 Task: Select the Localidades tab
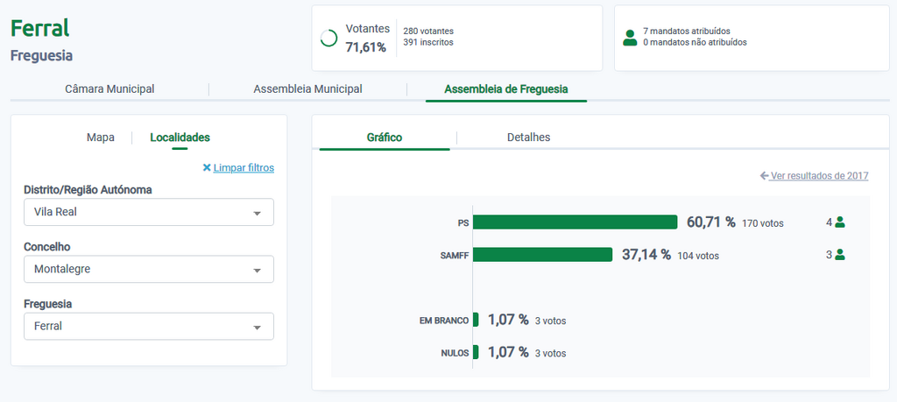[x=180, y=138]
